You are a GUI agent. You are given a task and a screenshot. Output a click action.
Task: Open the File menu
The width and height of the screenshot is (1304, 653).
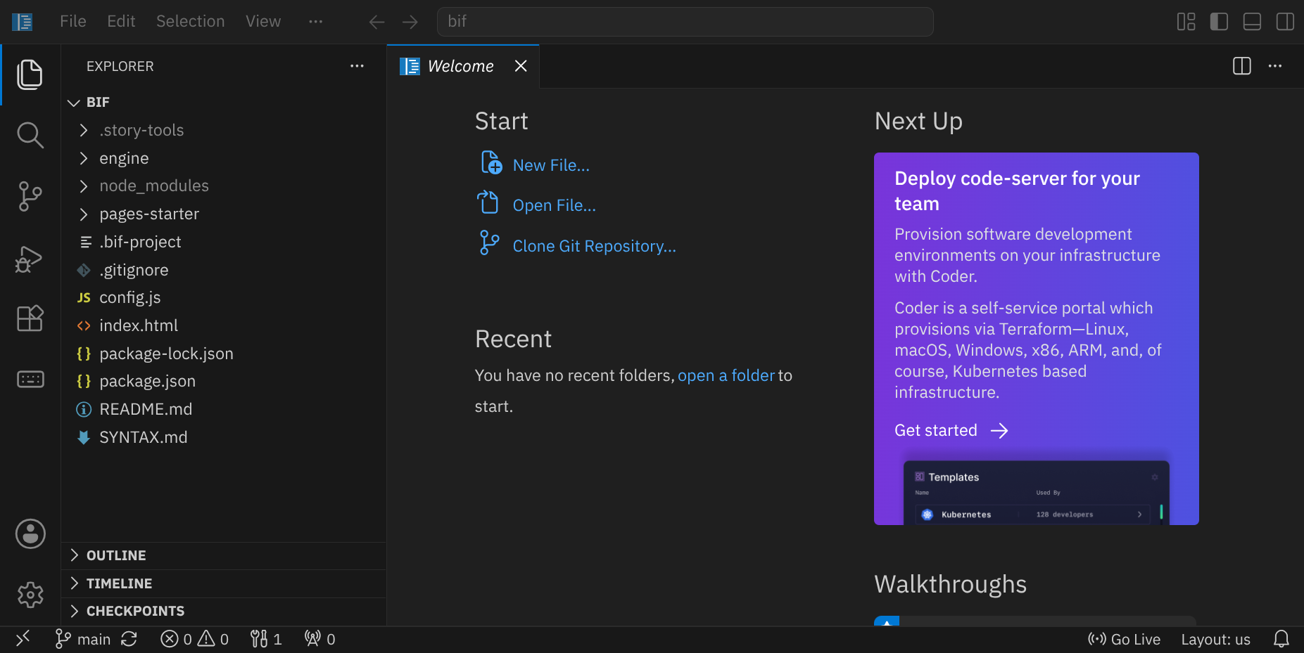73,22
